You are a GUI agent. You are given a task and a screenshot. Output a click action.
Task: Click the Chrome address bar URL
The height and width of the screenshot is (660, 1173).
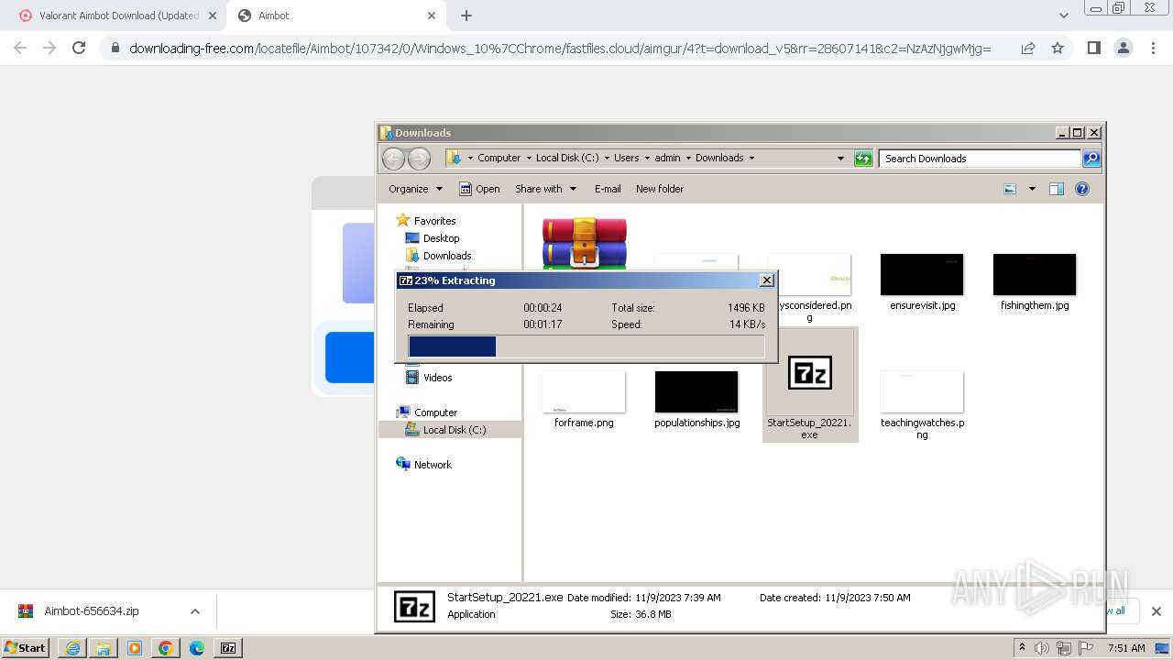(x=559, y=49)
